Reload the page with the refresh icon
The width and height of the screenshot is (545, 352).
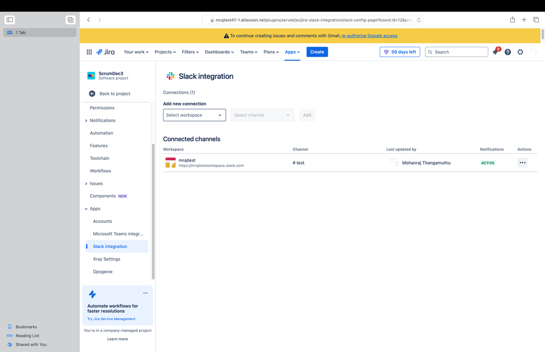click(x=419, y=20)
